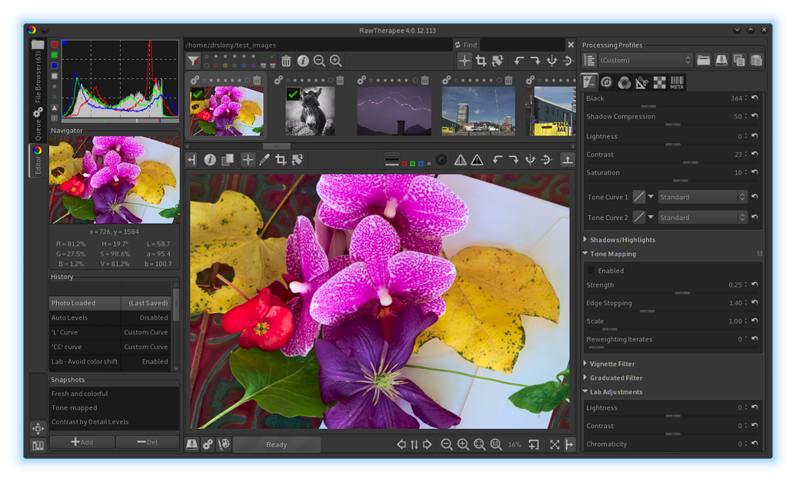Pick the white balance eyedropper tool

click(264, 160)
